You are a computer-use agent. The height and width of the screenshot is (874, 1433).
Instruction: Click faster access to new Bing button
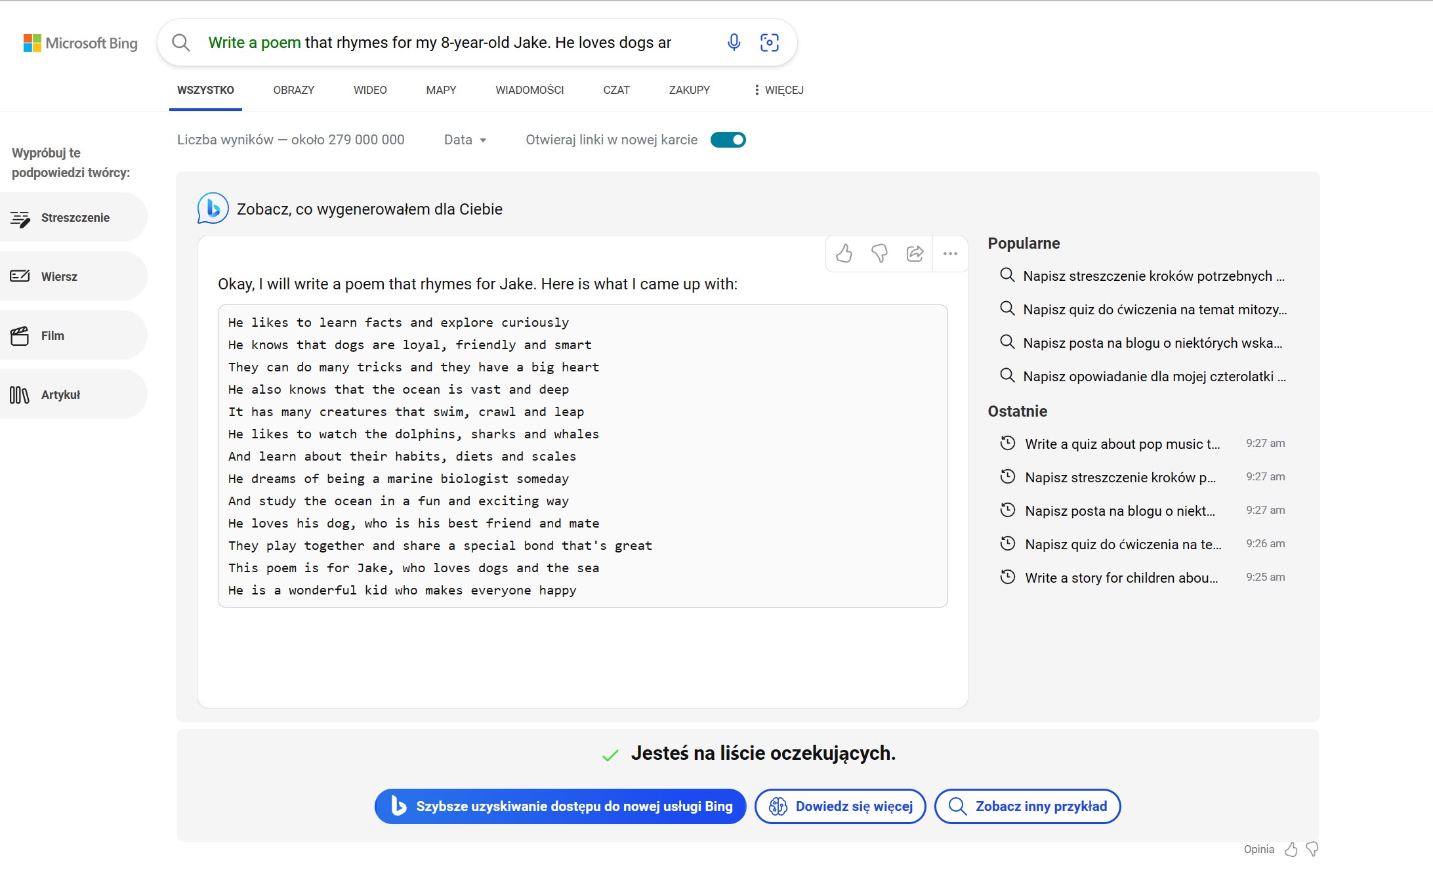[x=560, y=806]
